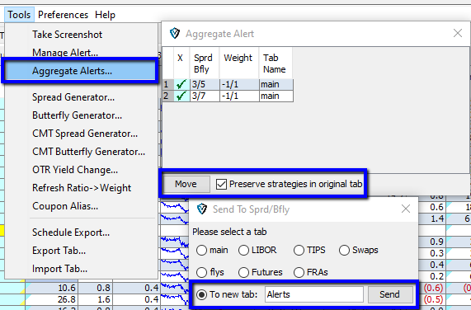Viewport: 471px width, 310px height.
Task: Close the Aggregate Alert window
Action: (x=458, y=33)
